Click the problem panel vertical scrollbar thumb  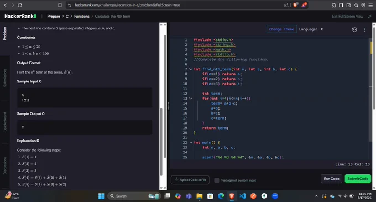pos(165,96)
